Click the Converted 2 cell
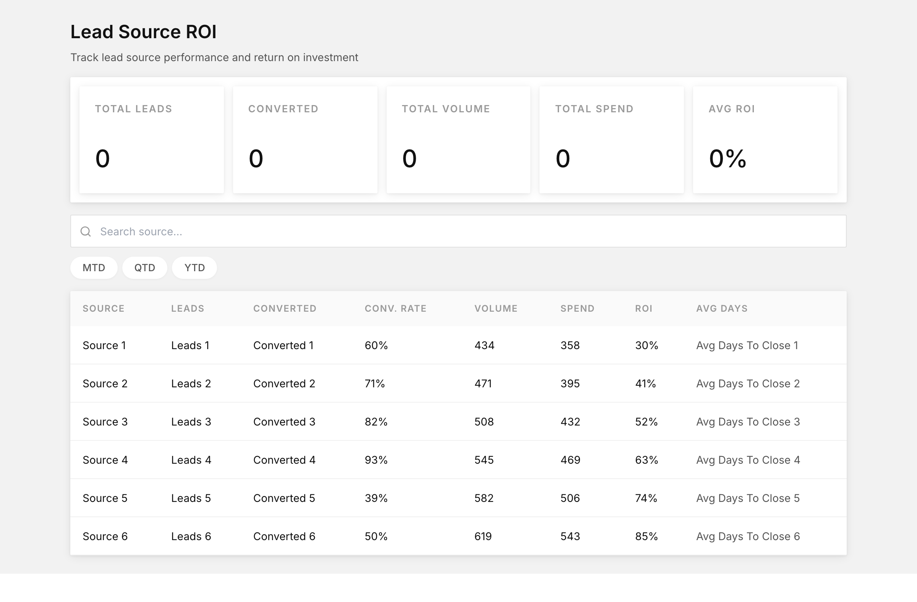Viewport: 917px width, 602px height. coord(284,384)
